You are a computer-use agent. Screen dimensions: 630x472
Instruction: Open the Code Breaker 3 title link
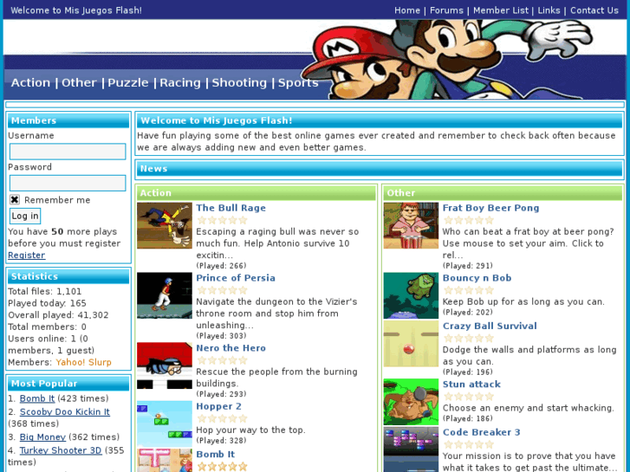point(481,432)
